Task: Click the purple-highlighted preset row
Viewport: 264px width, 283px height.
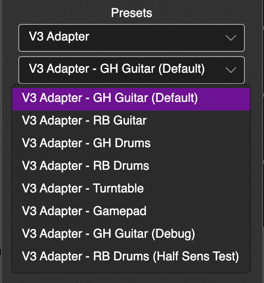Action: coord(131,98)
